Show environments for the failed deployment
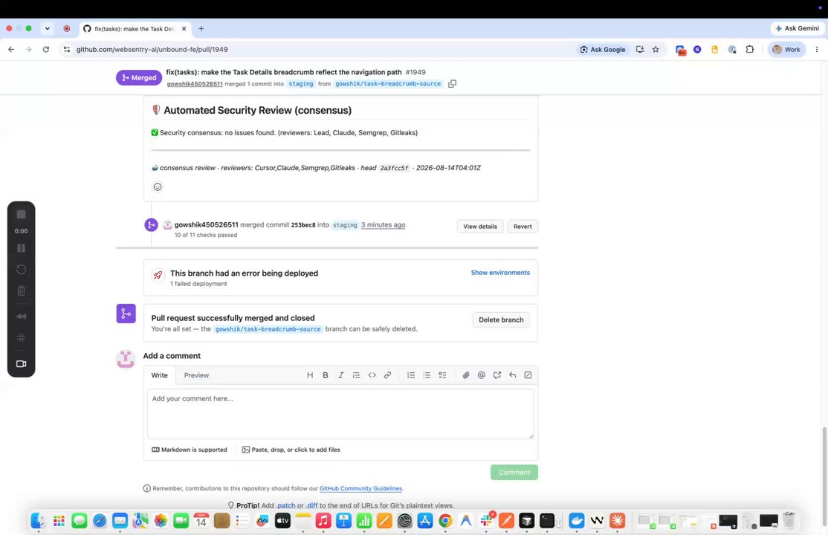This screenshot has width=828, height=535. pyautogui.click(x=500, y=273)
